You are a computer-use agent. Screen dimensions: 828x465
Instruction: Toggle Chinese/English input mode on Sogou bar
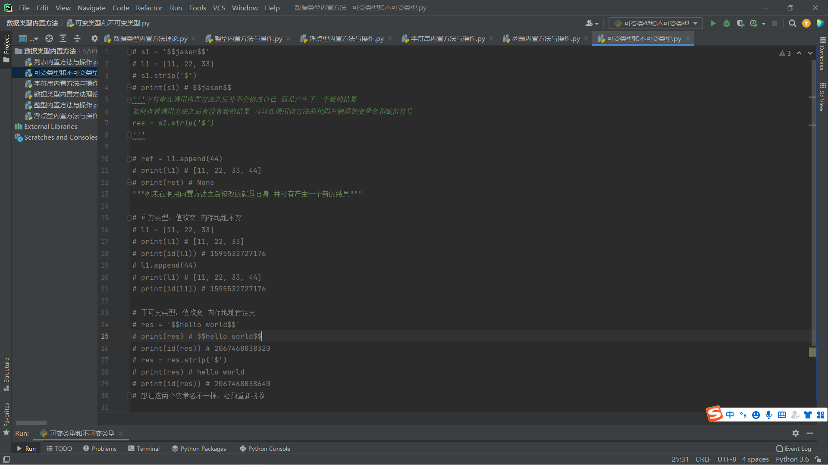730,415
